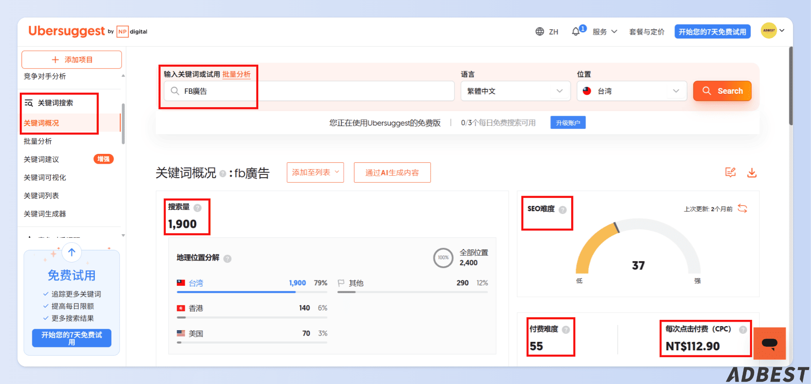
Task: Click 上次更新: 2个月前 text
Action: click(708, 209)
